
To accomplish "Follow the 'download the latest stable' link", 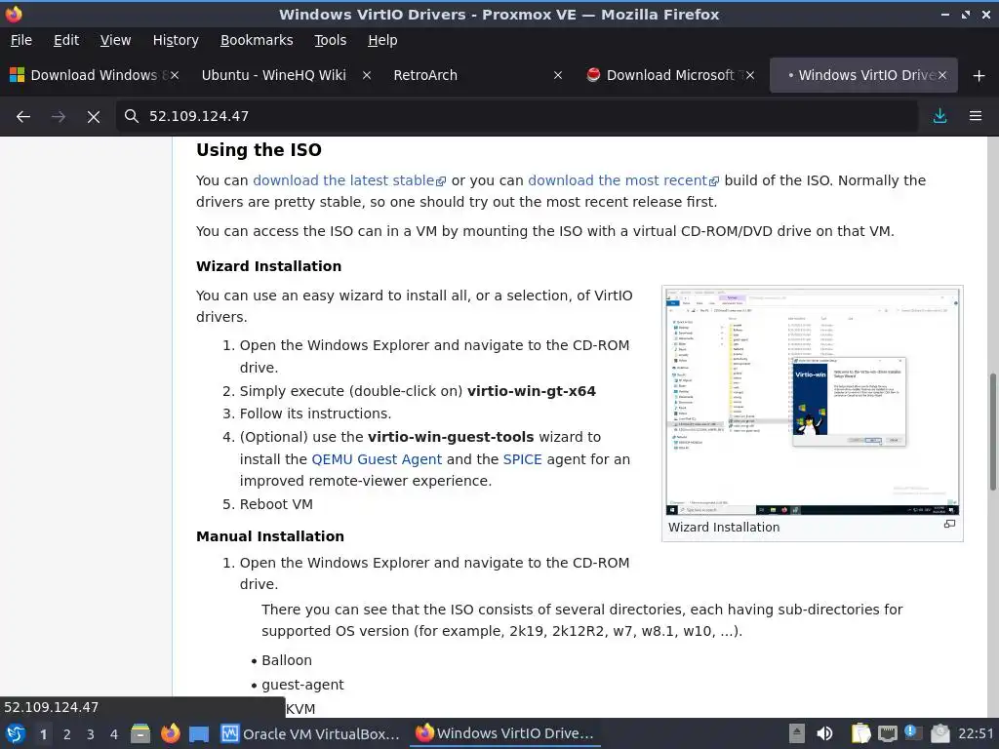I will tap(349, 180).
